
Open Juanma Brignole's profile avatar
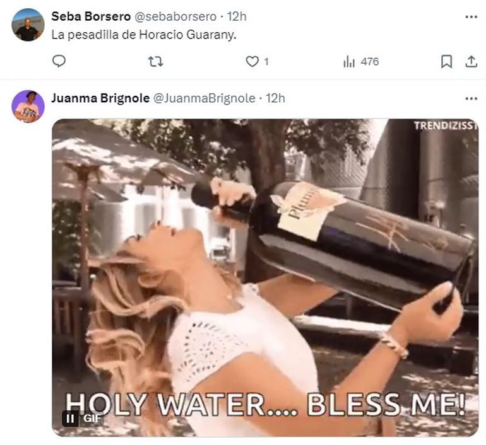(27, 106)
